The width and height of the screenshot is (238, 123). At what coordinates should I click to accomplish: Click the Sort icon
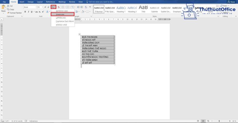pos(86,7)
